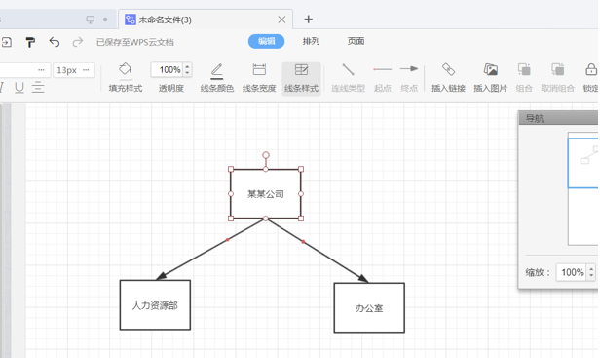The width and height of the screenshot is (600, 358).
Task: Switch to the 编辑 tab
Action: 266,41
